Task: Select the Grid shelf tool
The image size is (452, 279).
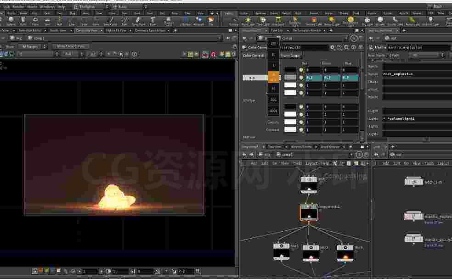Action: (47, 21)
